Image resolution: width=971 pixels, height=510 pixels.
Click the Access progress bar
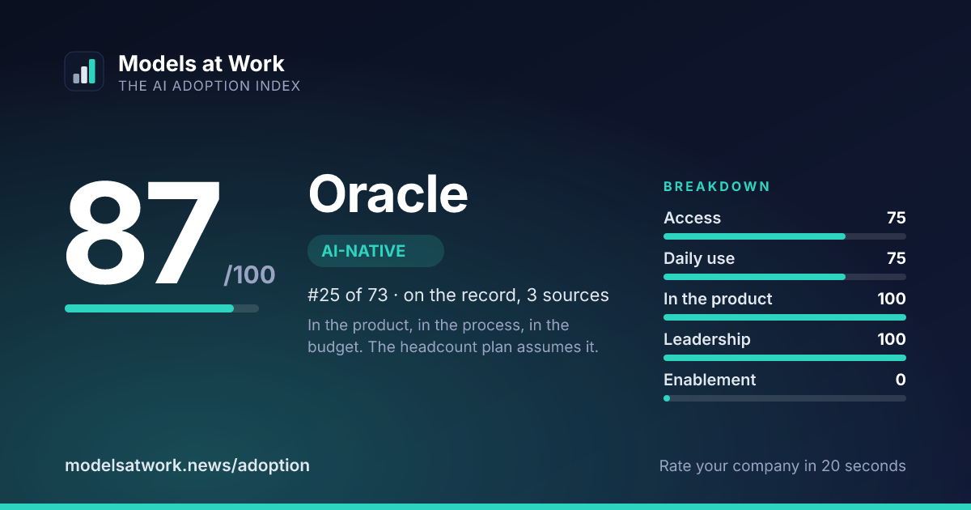click(785, 236)
